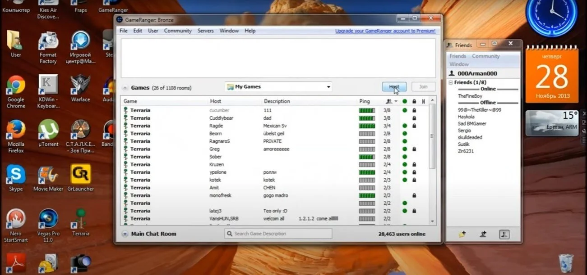Expand the Main Chat Room section

coord(125,234)
